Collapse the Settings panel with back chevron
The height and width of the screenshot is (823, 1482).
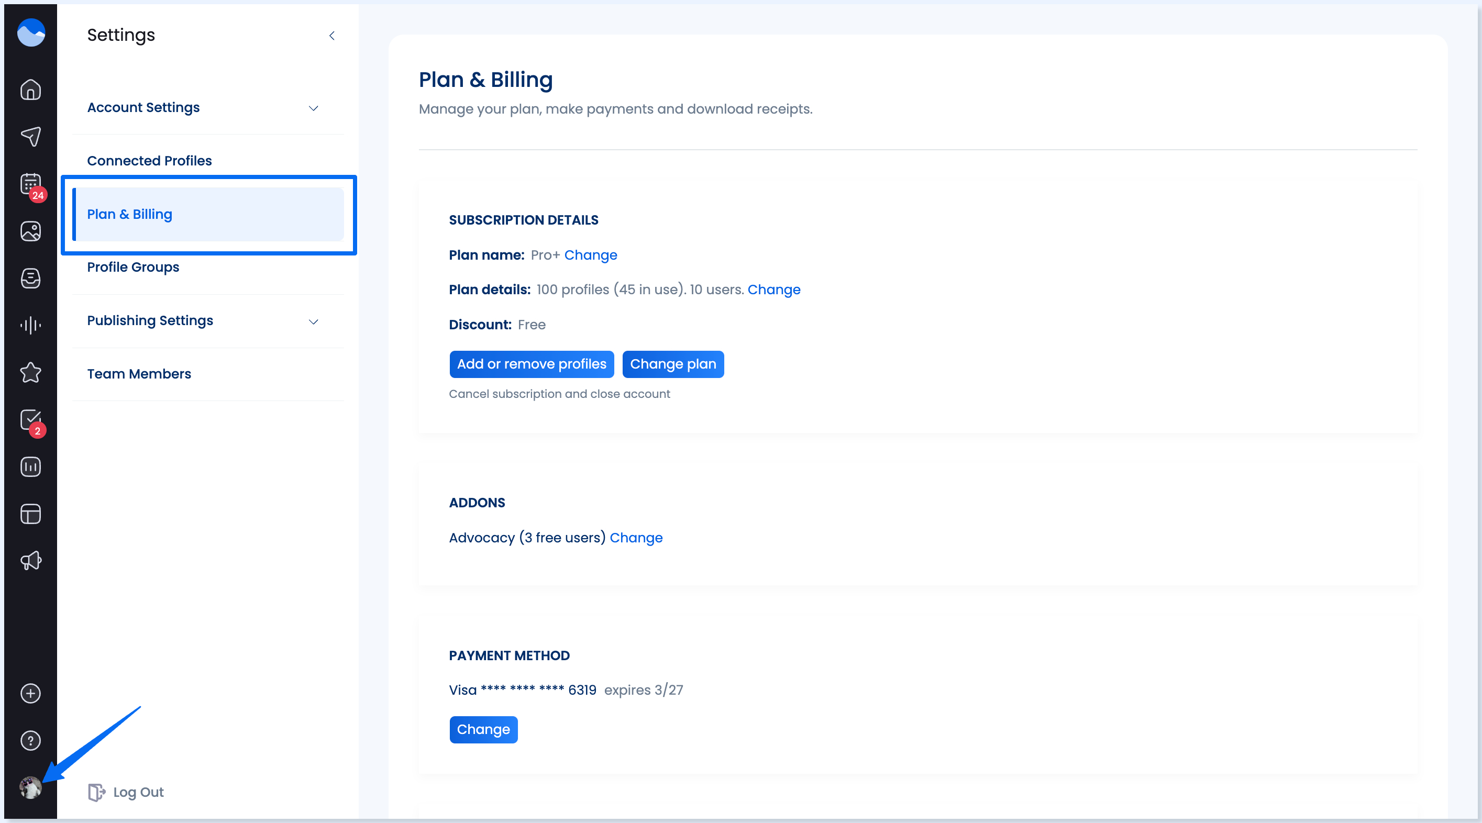[x=332, y=36]
